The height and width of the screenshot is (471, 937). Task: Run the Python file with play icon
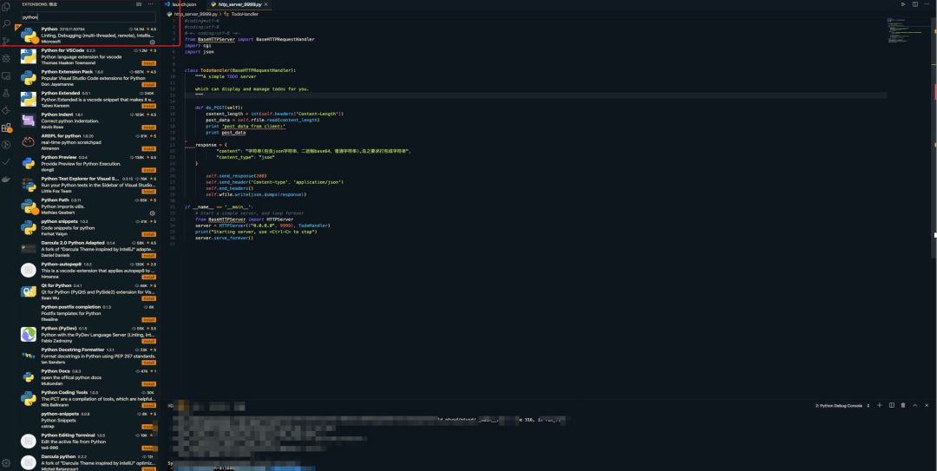point(903,4)
